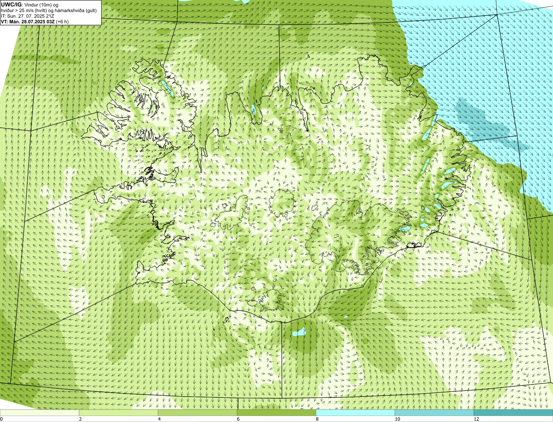Click the medium green 4–6 m/s color bar segment
The height and width of the screenshot is (422, 553).
pyautogui.click(x=198, y=413)
